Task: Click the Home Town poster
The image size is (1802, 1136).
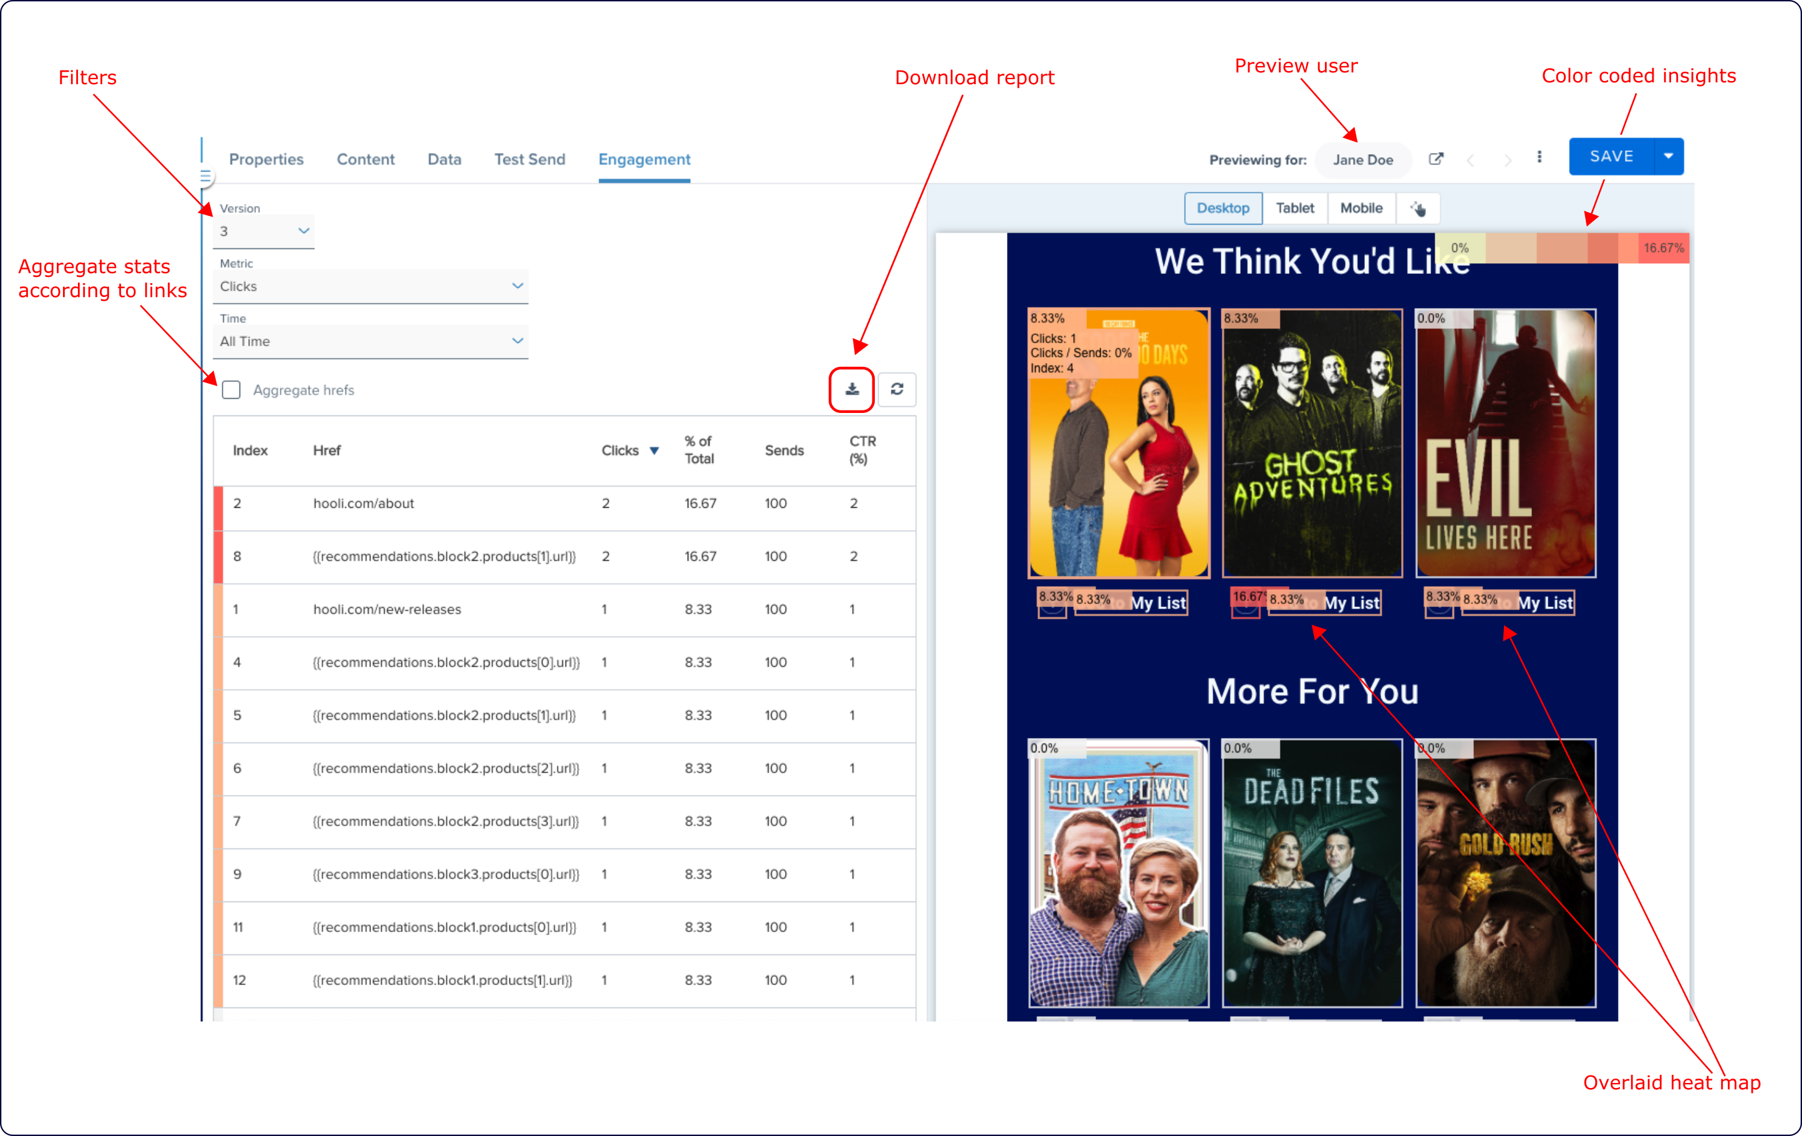Action: click(x=1119, y=873)
